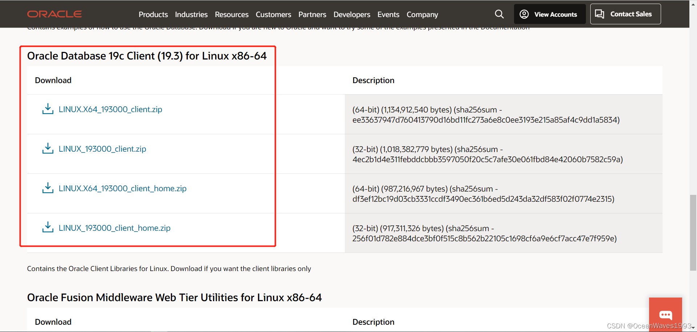
Task: Click the Download header of Fusion Middleware table
Action: point(53,322)
